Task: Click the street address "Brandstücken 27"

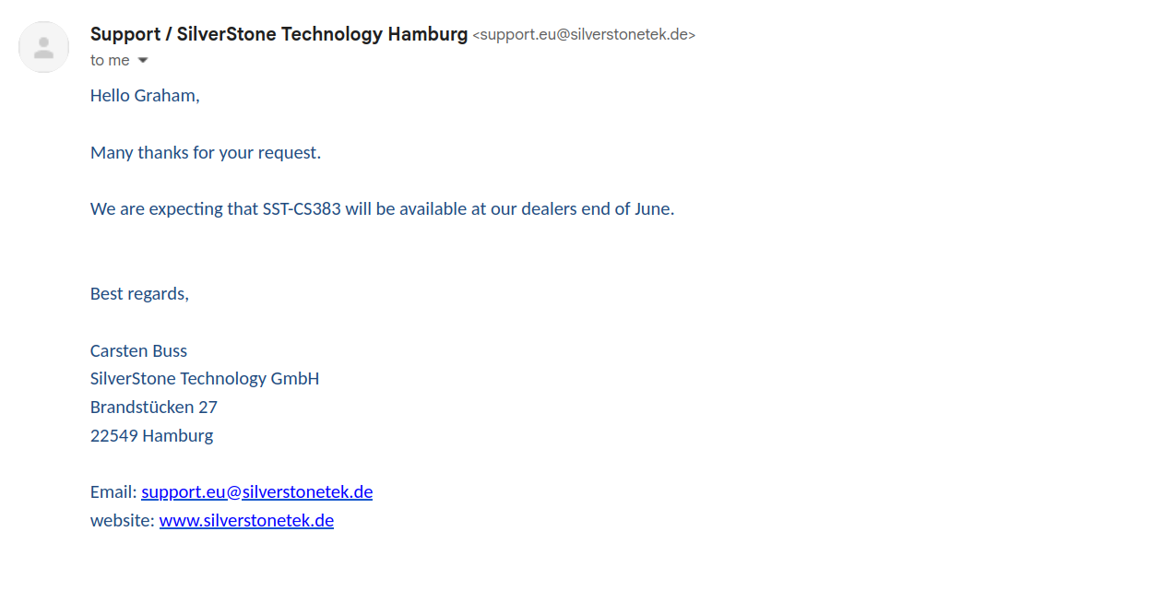Action: [x=154, y=407]
